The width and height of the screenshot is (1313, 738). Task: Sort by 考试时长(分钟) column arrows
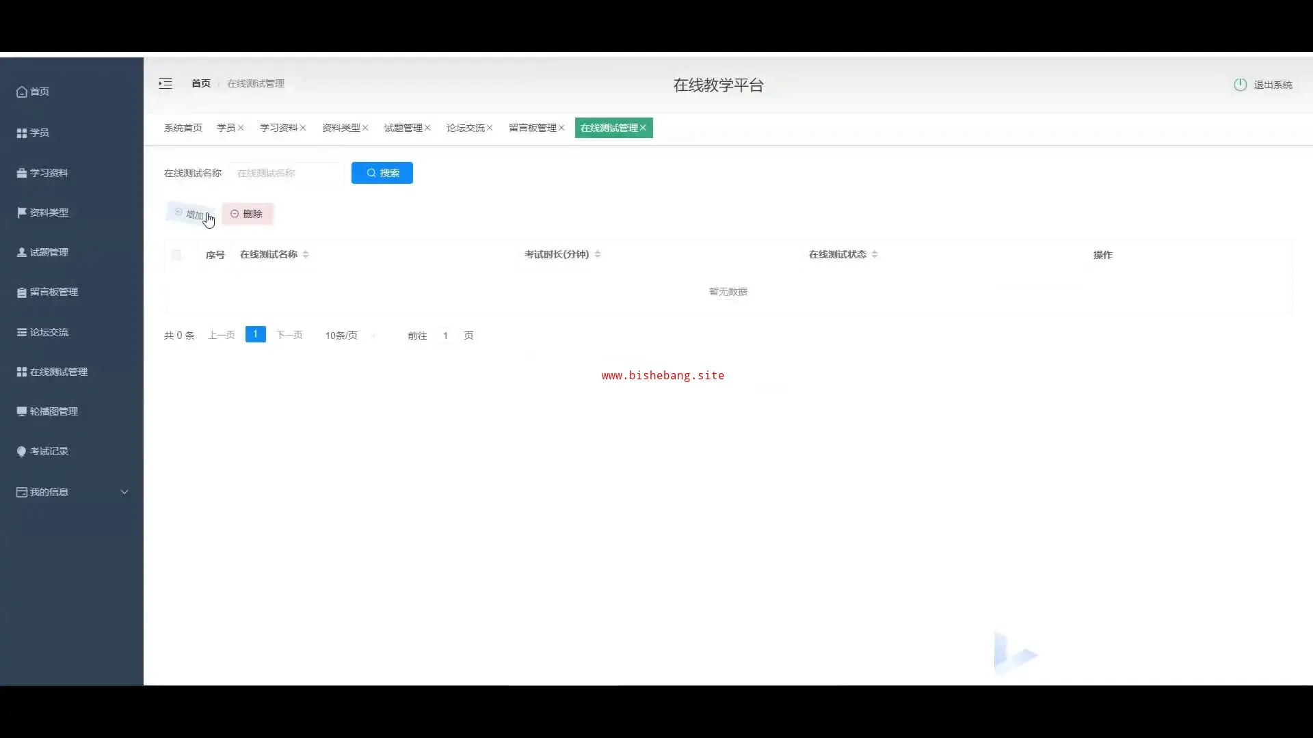[598, 254]
